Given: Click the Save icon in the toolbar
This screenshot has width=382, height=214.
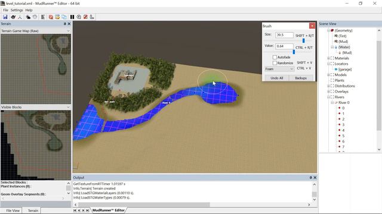Looking at the screenshot, I should pos(5,17).
